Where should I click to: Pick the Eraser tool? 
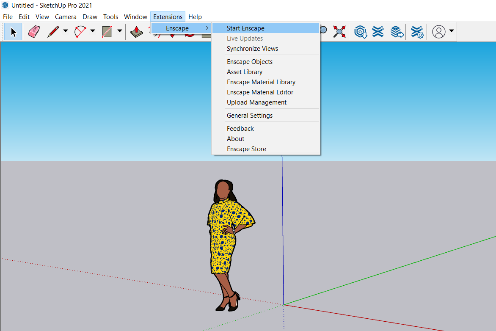click(34, 32)
